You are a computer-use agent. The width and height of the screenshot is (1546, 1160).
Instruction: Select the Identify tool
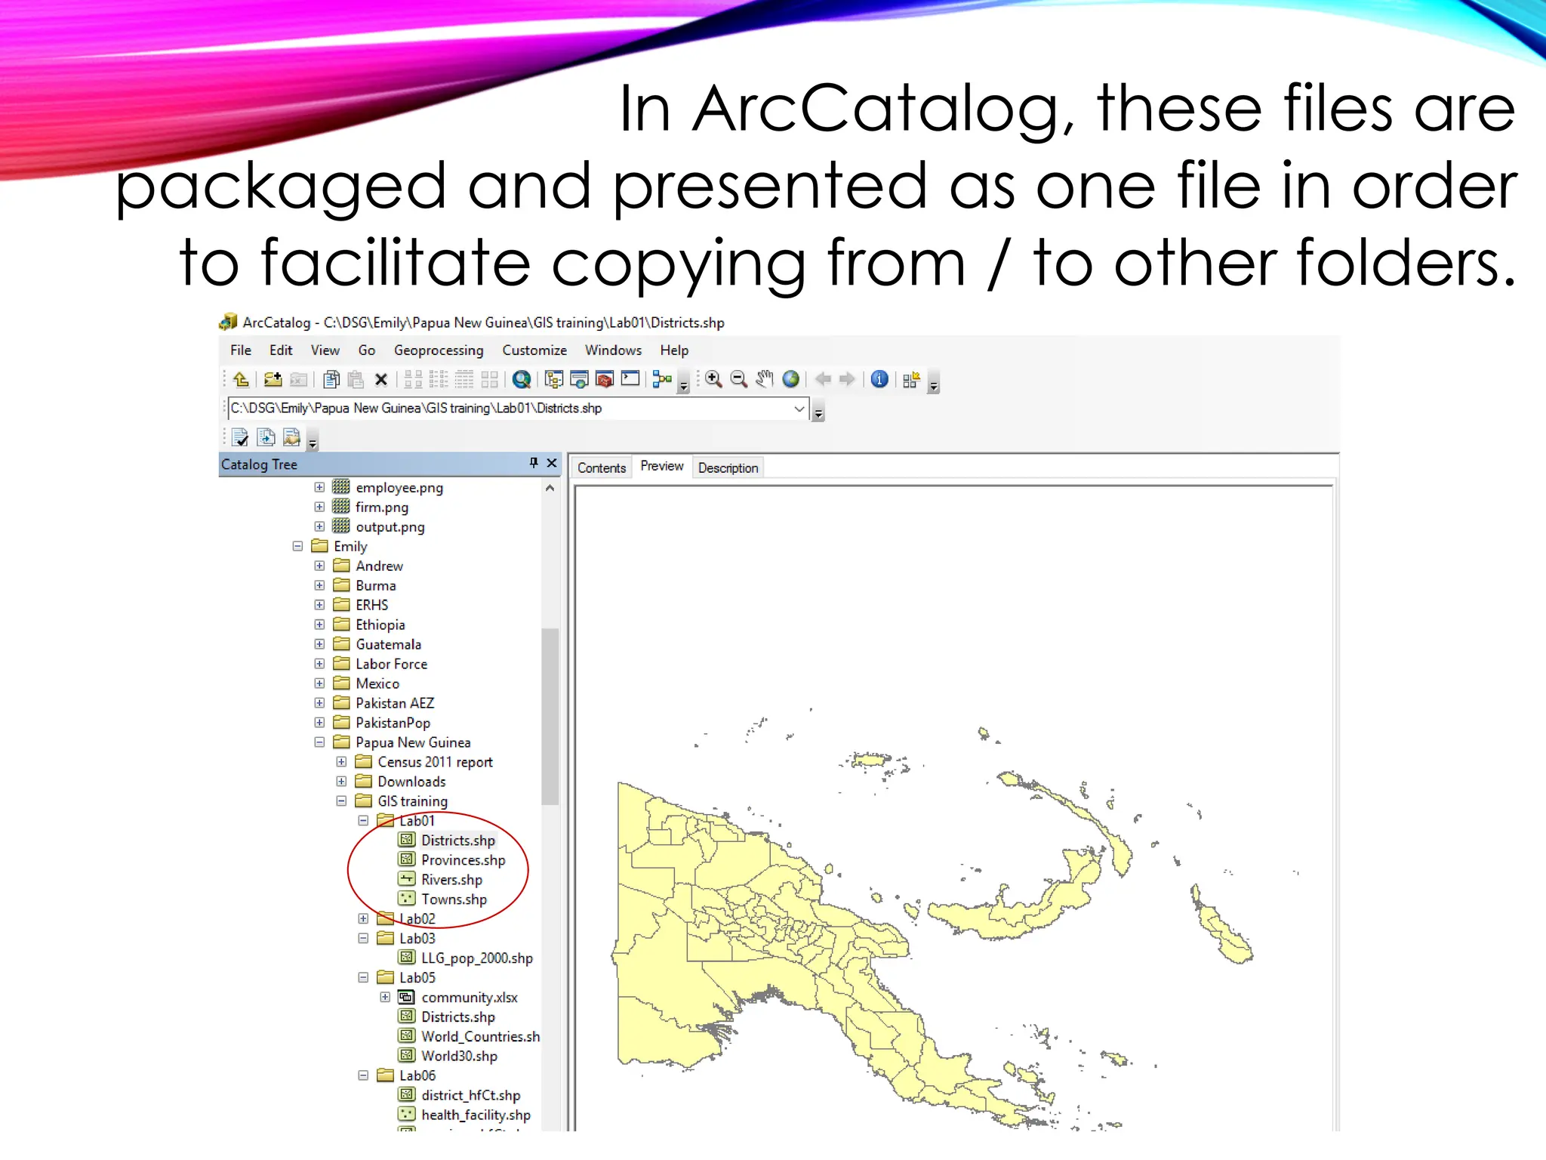pyautogui.click(x=879, y=379)
